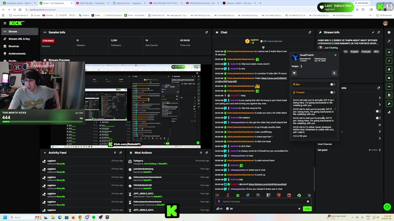This screenshot has width=394, height=221.
Task: Pop out the Session Info panel
Action: [x=207, y=32]
